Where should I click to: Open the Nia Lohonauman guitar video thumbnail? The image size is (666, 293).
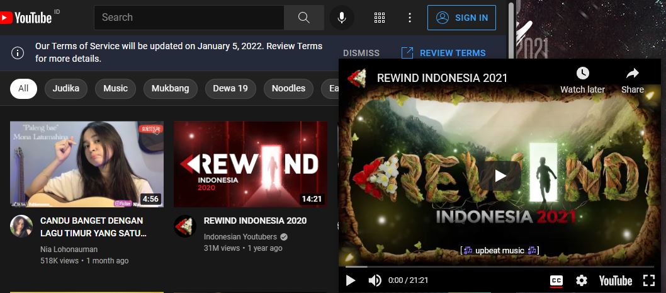coord(87,164)
